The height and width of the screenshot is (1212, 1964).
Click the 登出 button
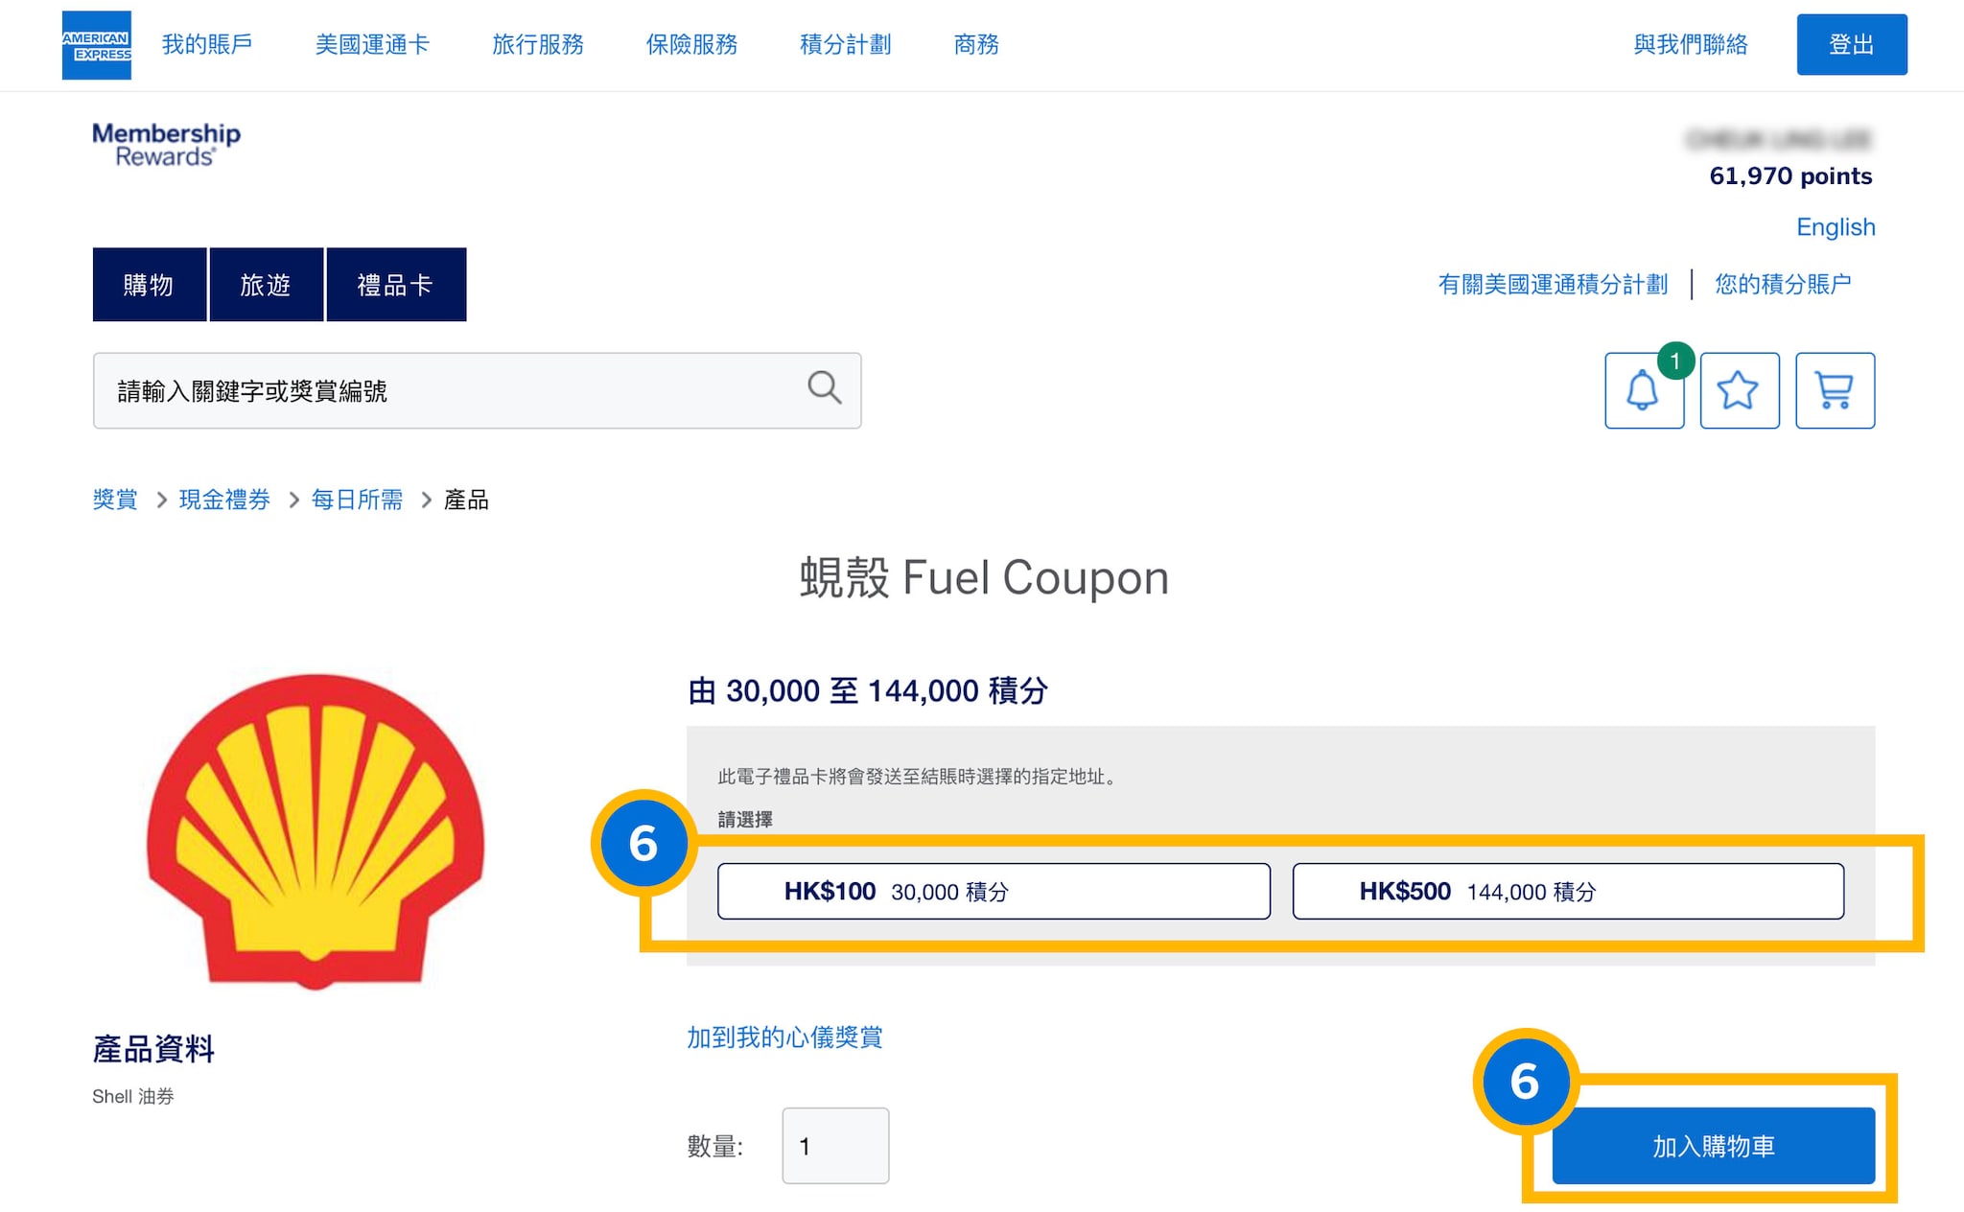pyautogui.click(x=1851, y=44)
